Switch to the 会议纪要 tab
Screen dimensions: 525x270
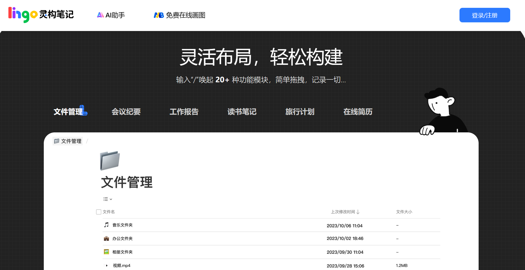[126, 112]
